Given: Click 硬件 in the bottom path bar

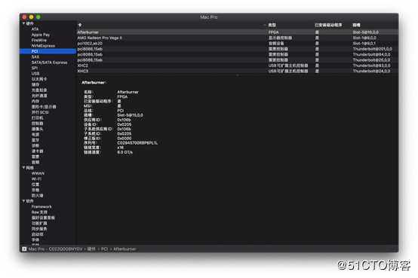Looking at the screenshot, I should point(91,249).
